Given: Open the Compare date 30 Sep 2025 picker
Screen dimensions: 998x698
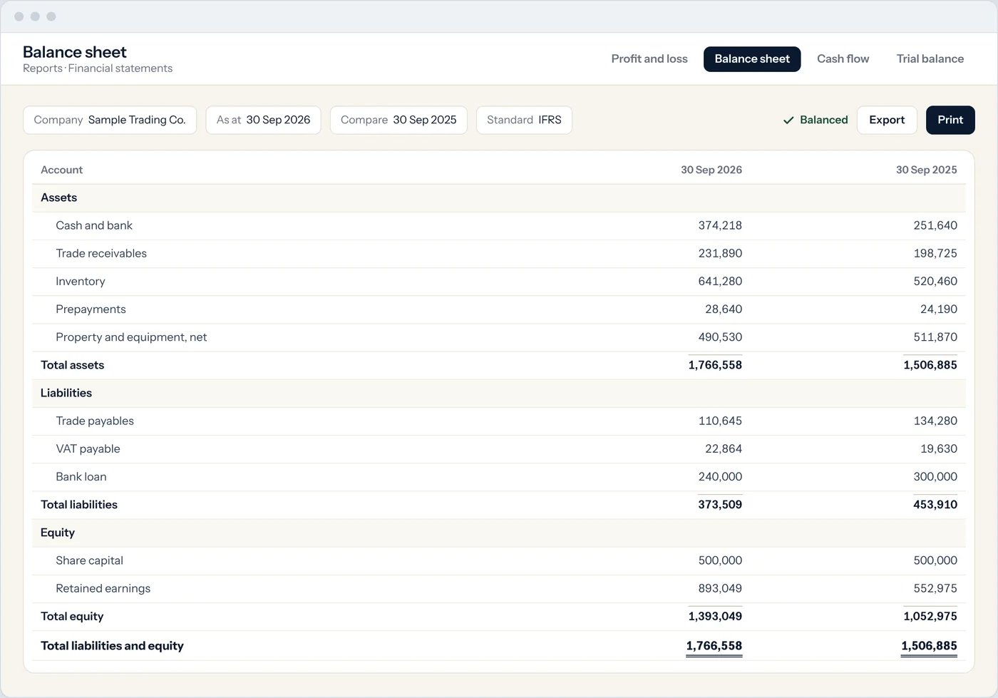Looking at the screenshot, I should pyautogui.click(x=398, y=120).
